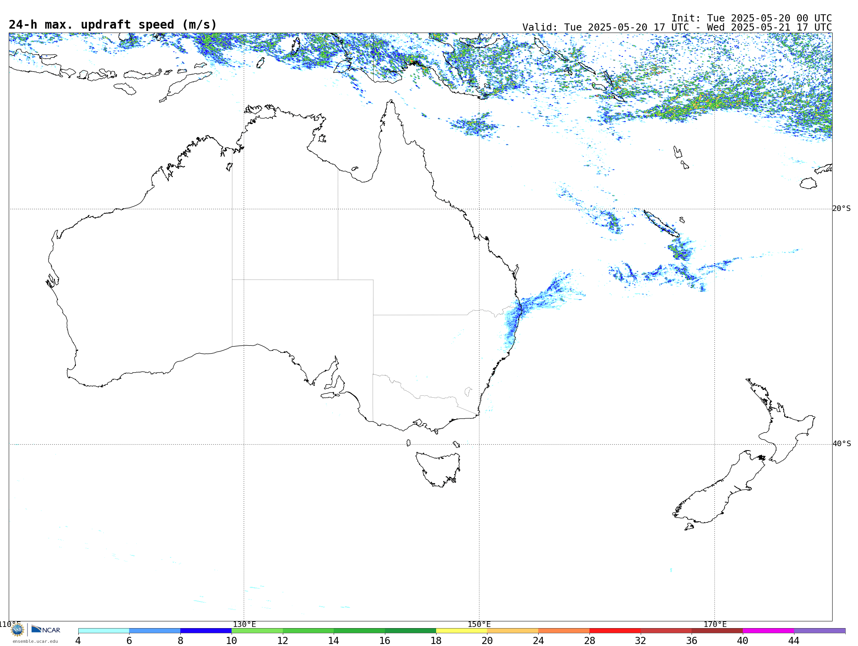Click New Zealand's North Island outline
The image size is (858, 646).
781,421
